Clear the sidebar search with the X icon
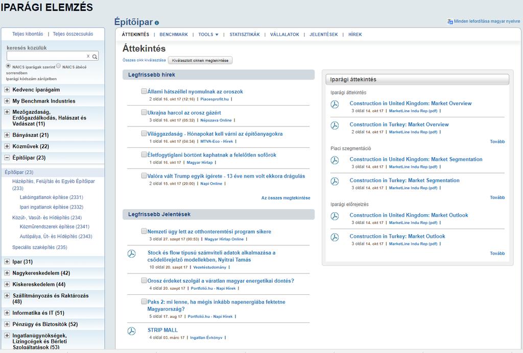 (88, 56)
